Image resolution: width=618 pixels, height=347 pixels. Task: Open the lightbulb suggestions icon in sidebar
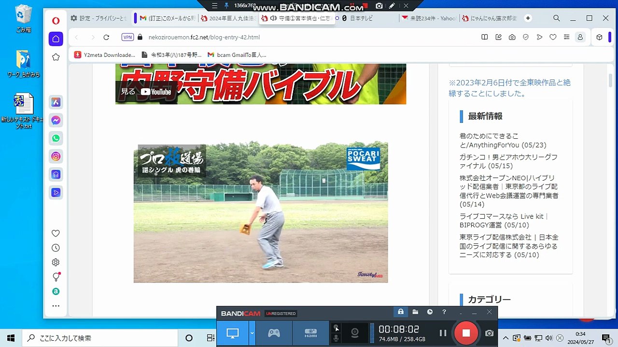pos(56,277)
